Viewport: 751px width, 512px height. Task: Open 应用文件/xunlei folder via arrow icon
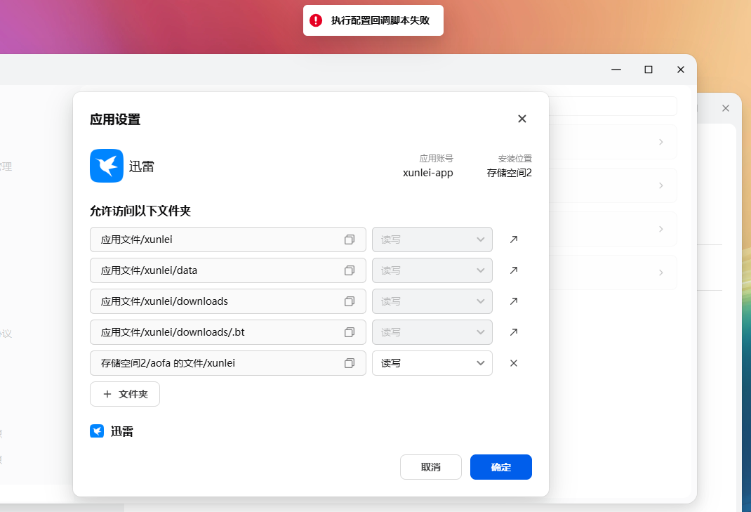[514, 239]
